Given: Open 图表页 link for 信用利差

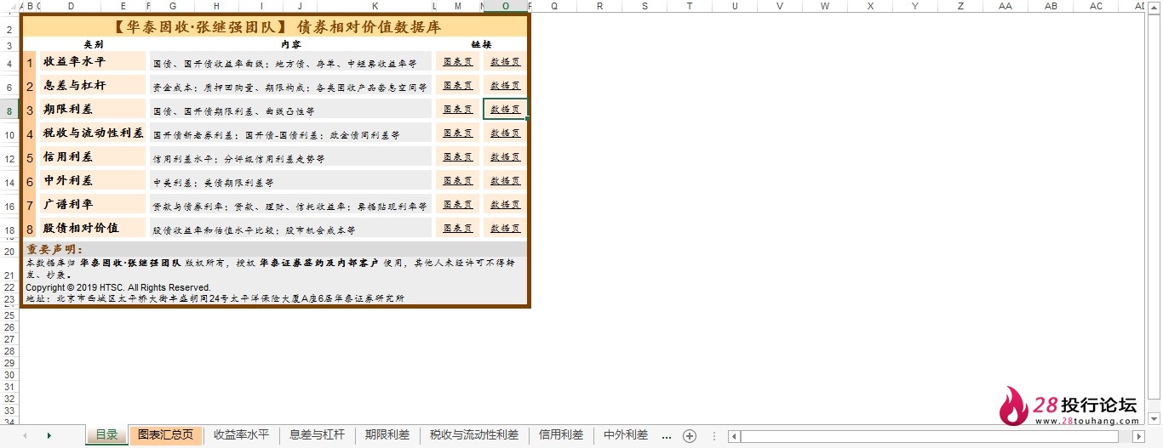Looking at the screenshot, I should coord(458,157).
